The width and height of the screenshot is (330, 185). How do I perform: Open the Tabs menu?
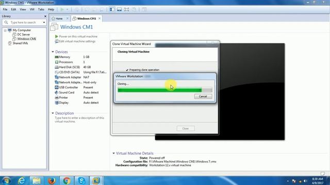click(x=41, y=9)
